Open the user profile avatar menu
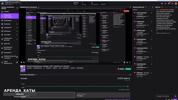This screenshot has height=100, width=178. point(176,3)
